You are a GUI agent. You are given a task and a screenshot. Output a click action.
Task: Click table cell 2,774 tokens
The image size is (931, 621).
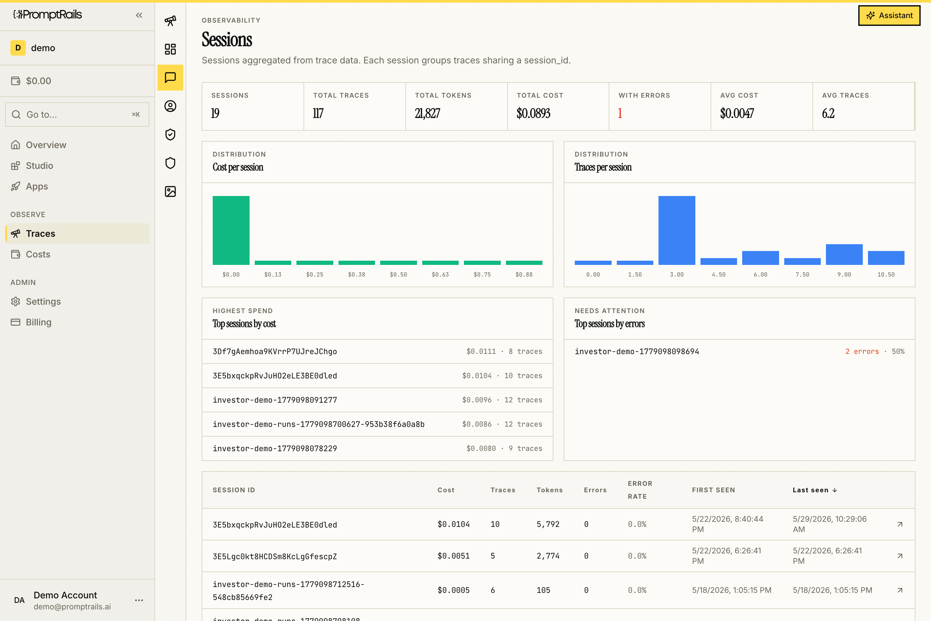coord(548,556)
